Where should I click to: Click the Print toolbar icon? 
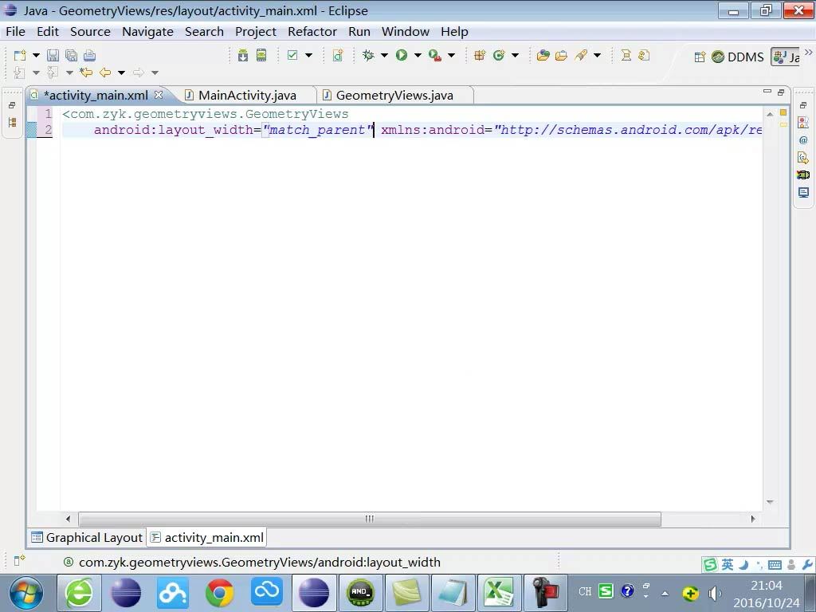(89, 55)
